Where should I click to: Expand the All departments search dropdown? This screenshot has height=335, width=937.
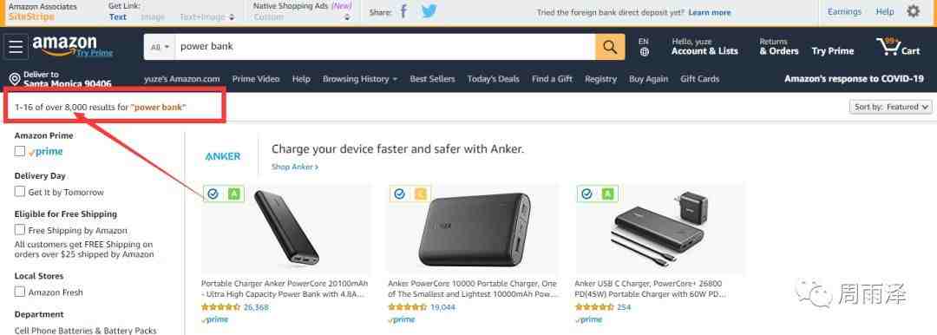pyautogui.click(x=160, y=47)
